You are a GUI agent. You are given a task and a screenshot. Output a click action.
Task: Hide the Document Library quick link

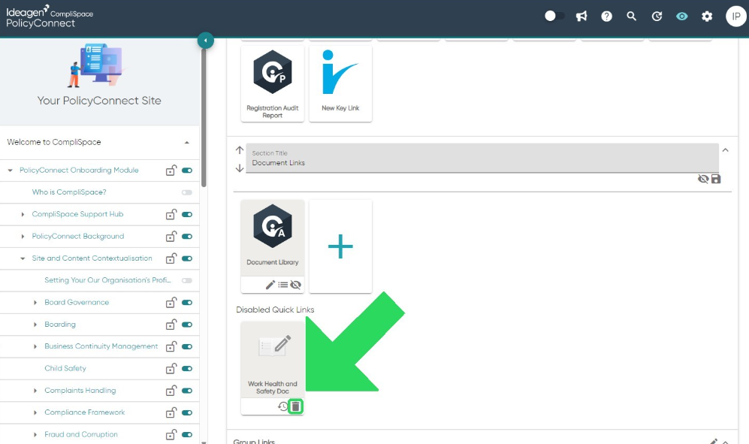tap(296, 285)
